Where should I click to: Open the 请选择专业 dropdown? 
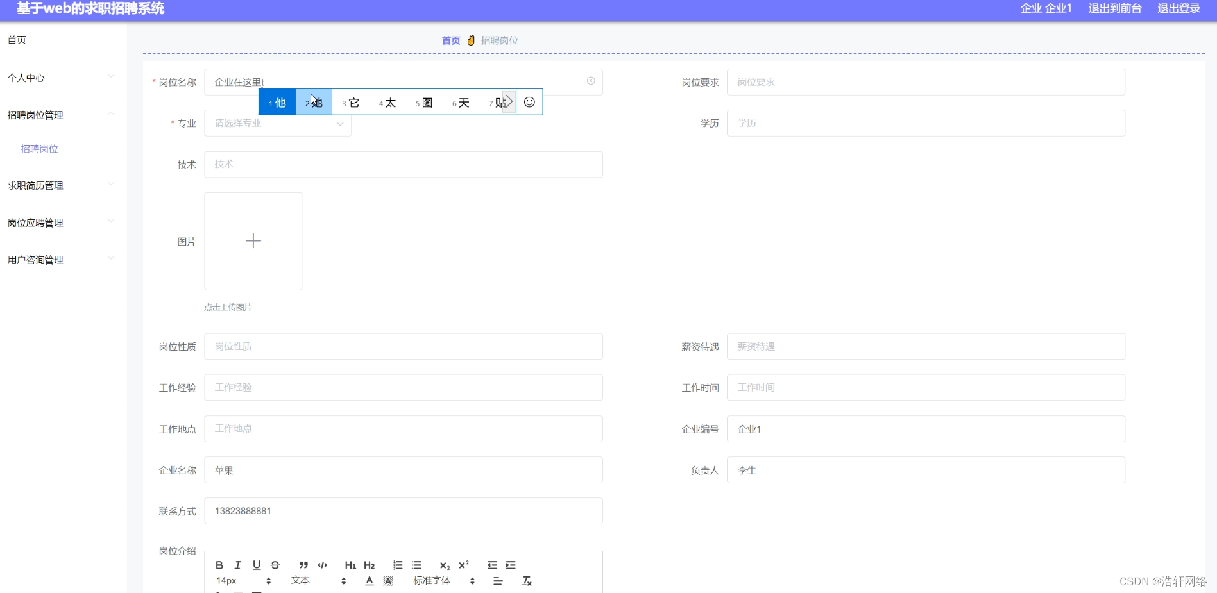pyautogui.click(x=277, y=123)
